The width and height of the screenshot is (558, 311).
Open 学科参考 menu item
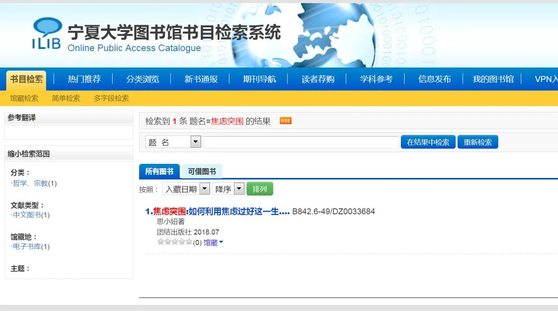click(376, 79)
